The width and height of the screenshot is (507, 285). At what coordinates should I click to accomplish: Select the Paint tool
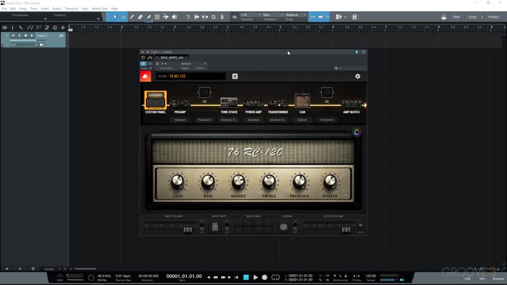[x=149, y=17]
